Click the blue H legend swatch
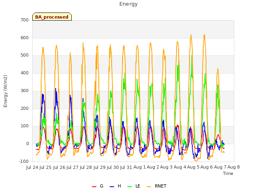Screen dimensions: 258x194 (x=112, y=187)
